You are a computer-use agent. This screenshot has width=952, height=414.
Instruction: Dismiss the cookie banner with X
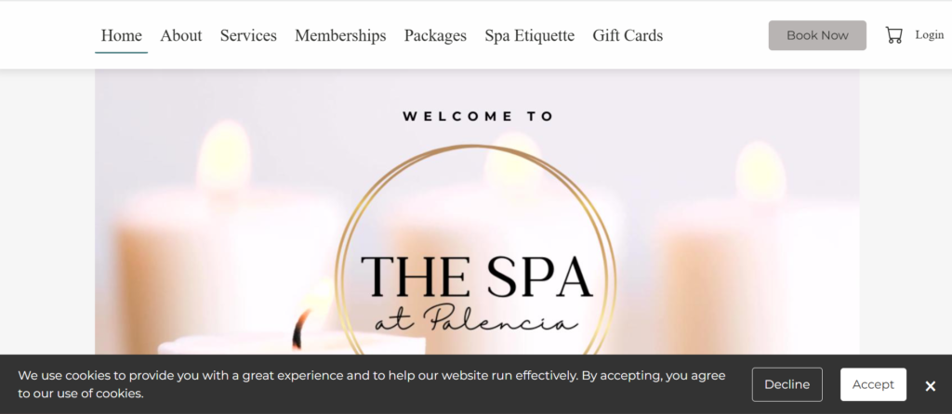click(x=930, y=386)
